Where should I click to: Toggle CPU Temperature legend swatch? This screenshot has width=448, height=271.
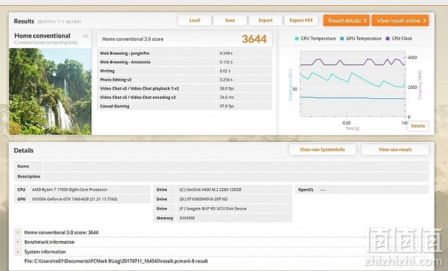click(297, 38)
